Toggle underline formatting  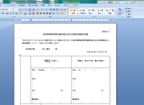(3, 14)
